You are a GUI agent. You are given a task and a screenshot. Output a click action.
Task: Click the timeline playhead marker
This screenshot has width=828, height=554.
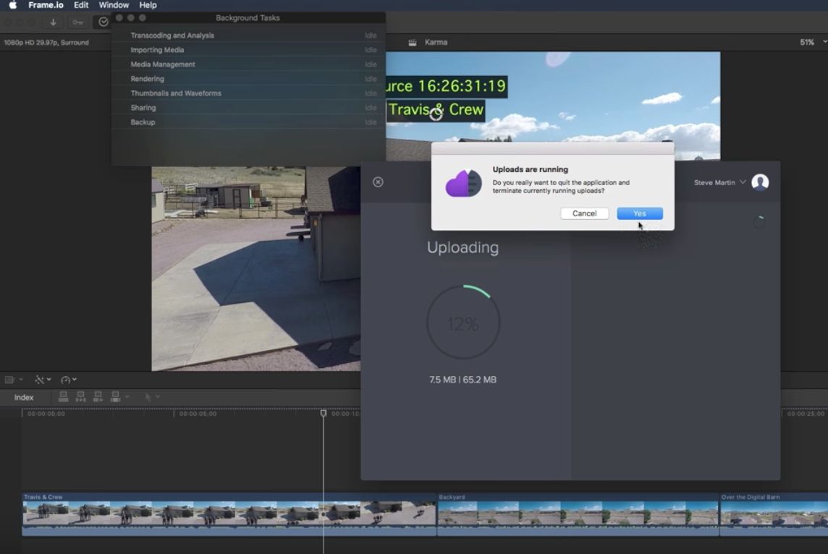click(x=324, y=412)
